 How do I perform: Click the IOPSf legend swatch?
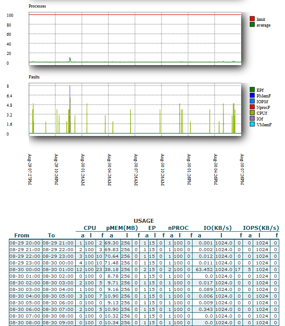(252, 101)
